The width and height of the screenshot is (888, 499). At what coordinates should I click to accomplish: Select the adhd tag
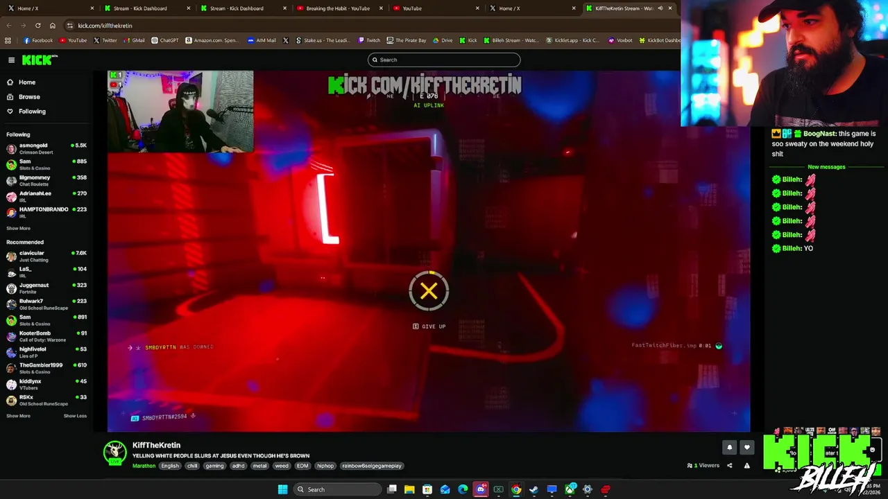coord(238,466)
